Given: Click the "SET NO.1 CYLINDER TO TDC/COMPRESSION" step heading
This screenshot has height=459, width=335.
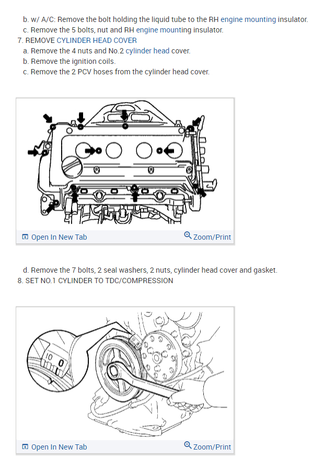Looking at the screenshot, I should pyautogui.click(x=95, y=281).
